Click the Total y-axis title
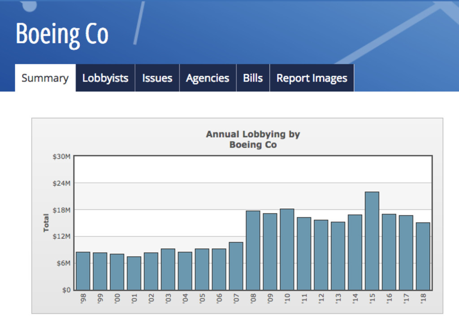The image size is (459, 327). (46, 223)
